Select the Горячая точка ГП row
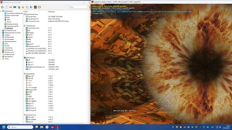The width and height of the screenshot is (232, 130). (39, 46)
